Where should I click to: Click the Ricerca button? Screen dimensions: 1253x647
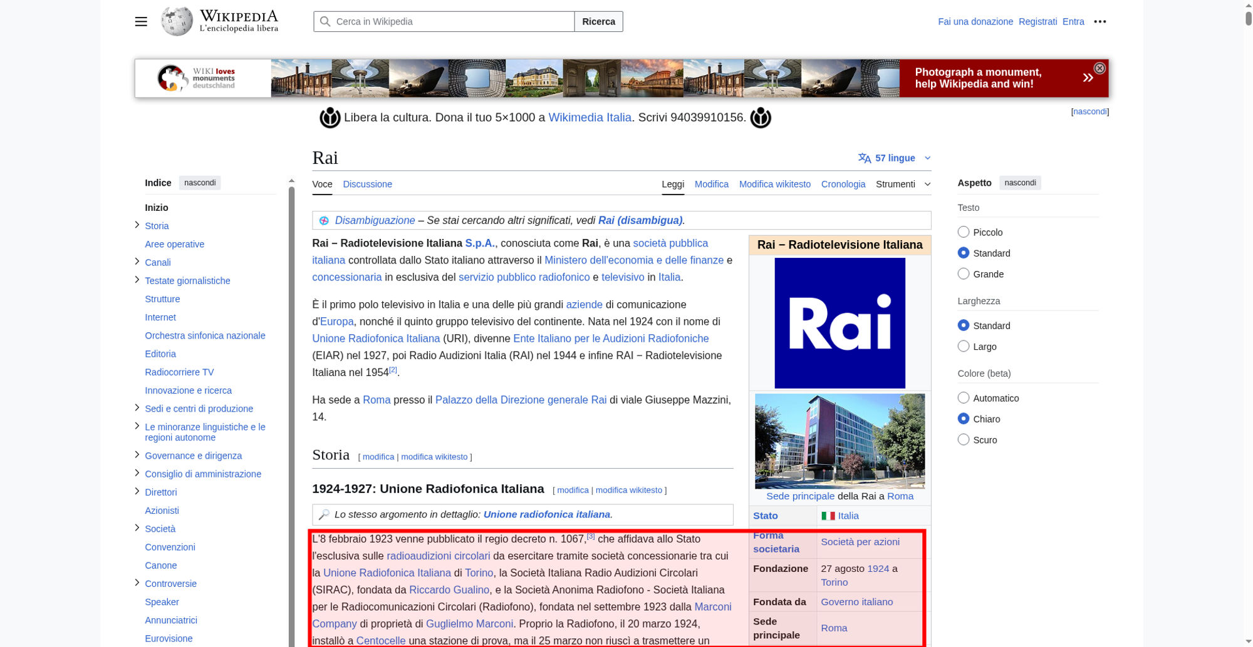pos(598,21)
